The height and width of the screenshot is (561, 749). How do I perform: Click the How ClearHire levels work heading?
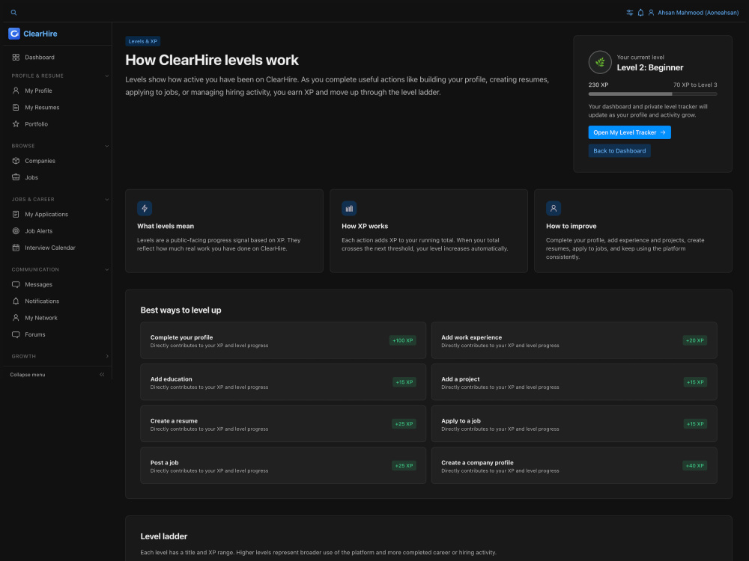(x=212, y=61)
